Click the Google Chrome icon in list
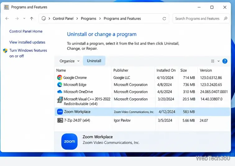 coord(59,78)
